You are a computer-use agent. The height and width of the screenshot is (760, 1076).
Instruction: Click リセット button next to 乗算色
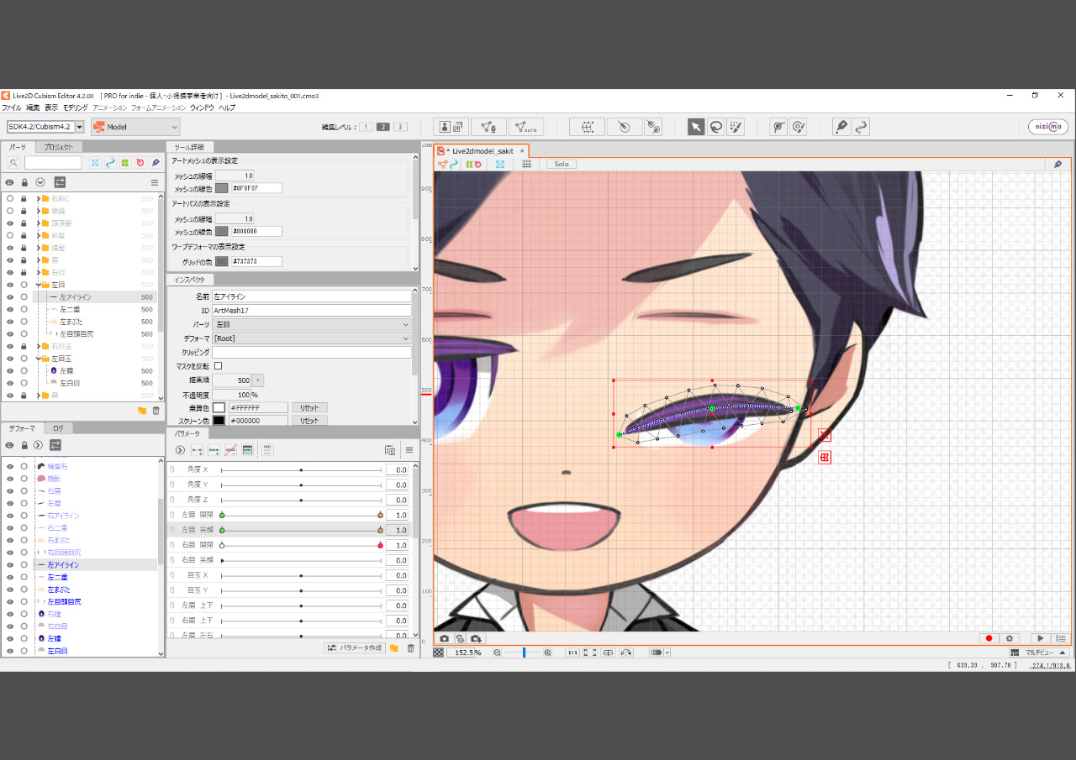(x=309, y=407)
